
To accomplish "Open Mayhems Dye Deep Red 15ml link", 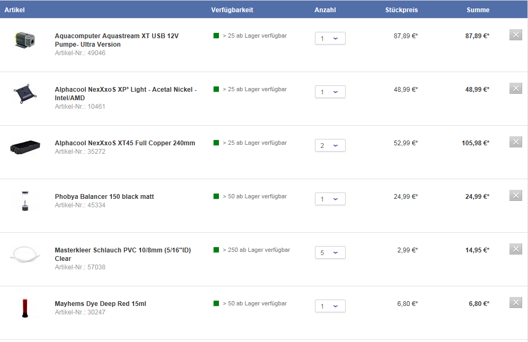I will [x=100, y=304].
